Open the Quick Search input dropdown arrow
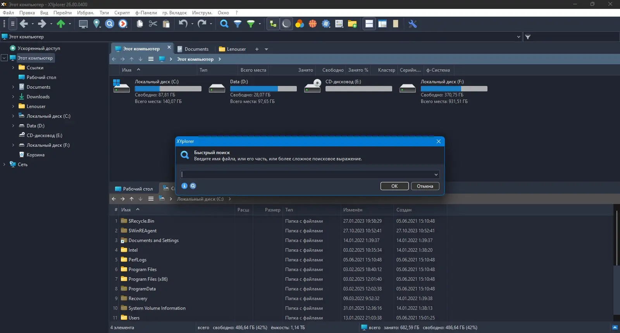The image size is (620, 333). click(436, 175)
